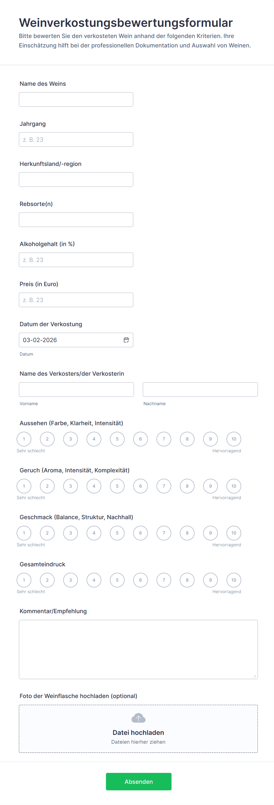
Task: Click the Rebsorte(n) input box
Action: pos(76,220)
